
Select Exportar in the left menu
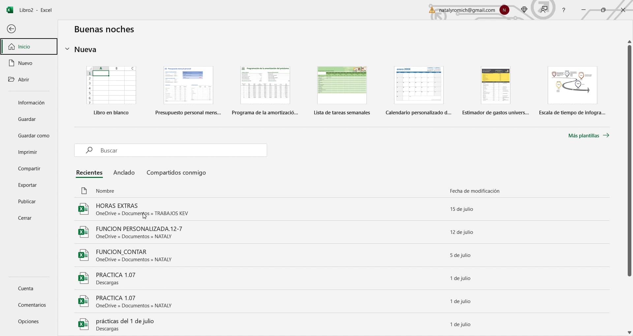point(27,185)
